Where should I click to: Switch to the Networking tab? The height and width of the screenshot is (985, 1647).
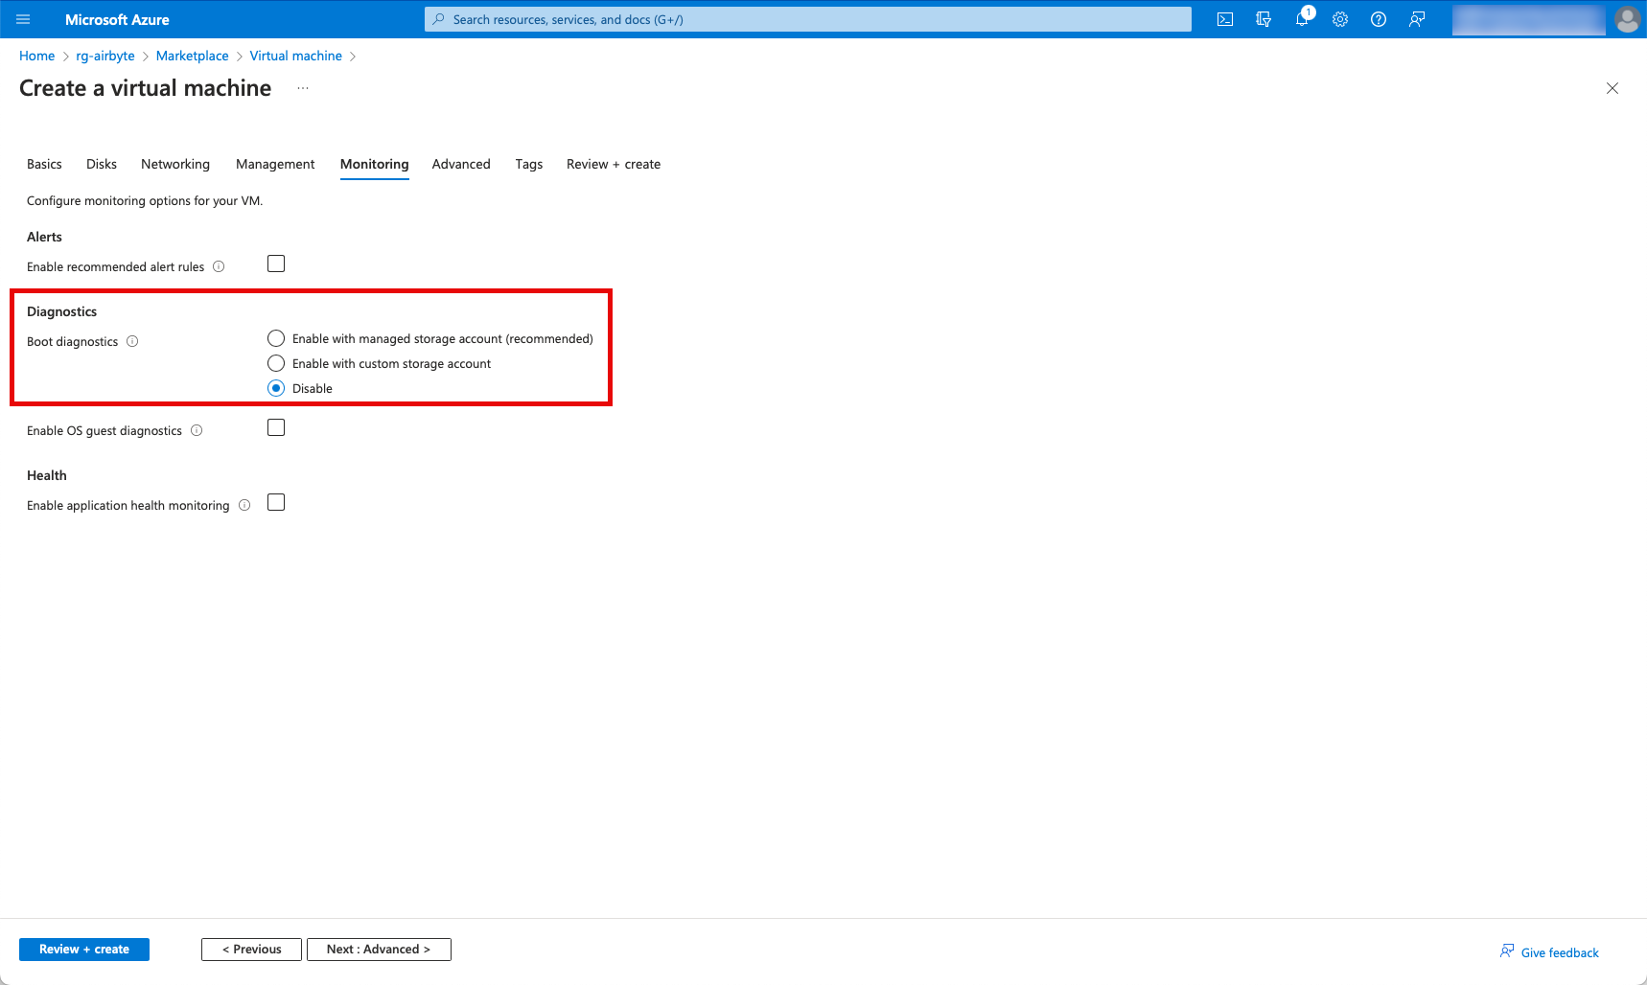174,164
